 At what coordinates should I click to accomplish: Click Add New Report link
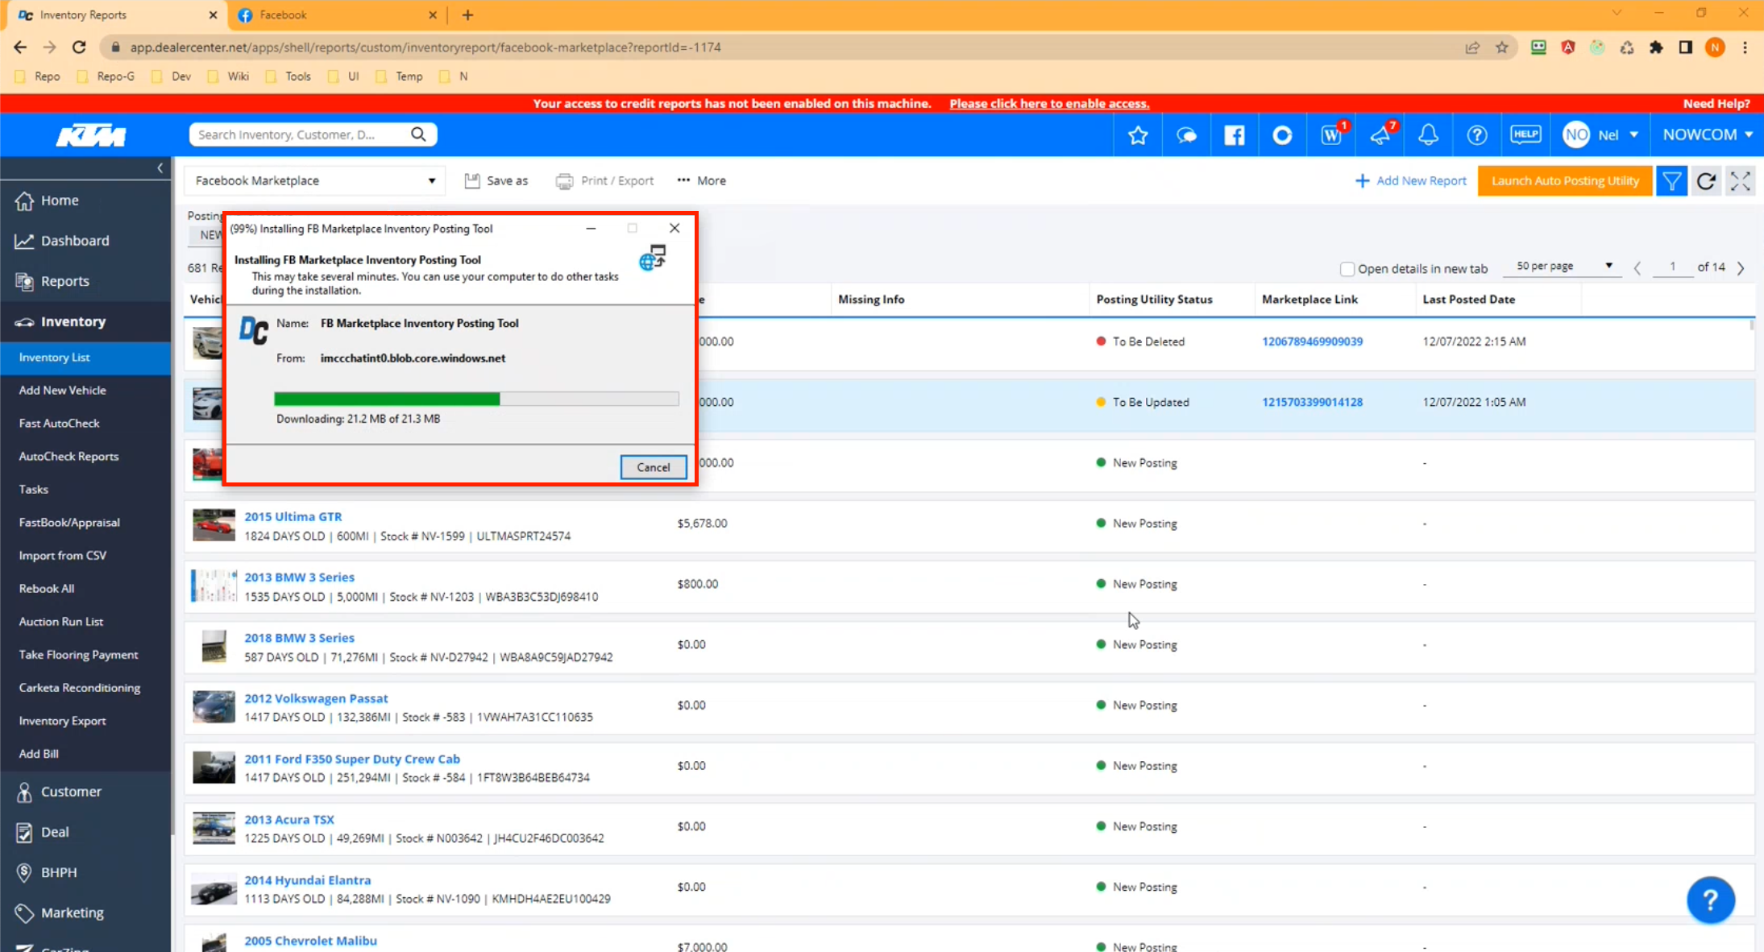pyautogui.click(x=1411, y=180)
